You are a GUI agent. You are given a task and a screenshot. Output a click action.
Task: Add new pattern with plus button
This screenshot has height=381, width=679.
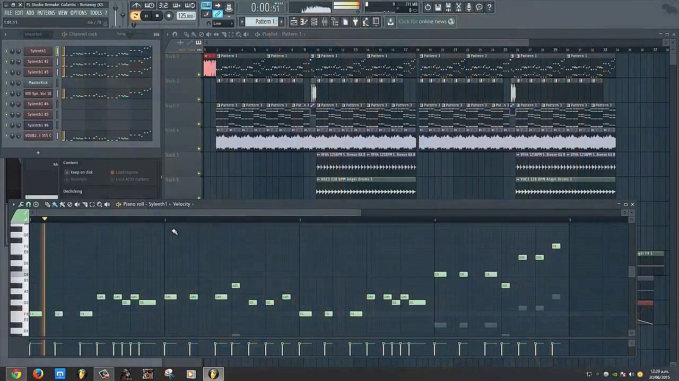282,22
